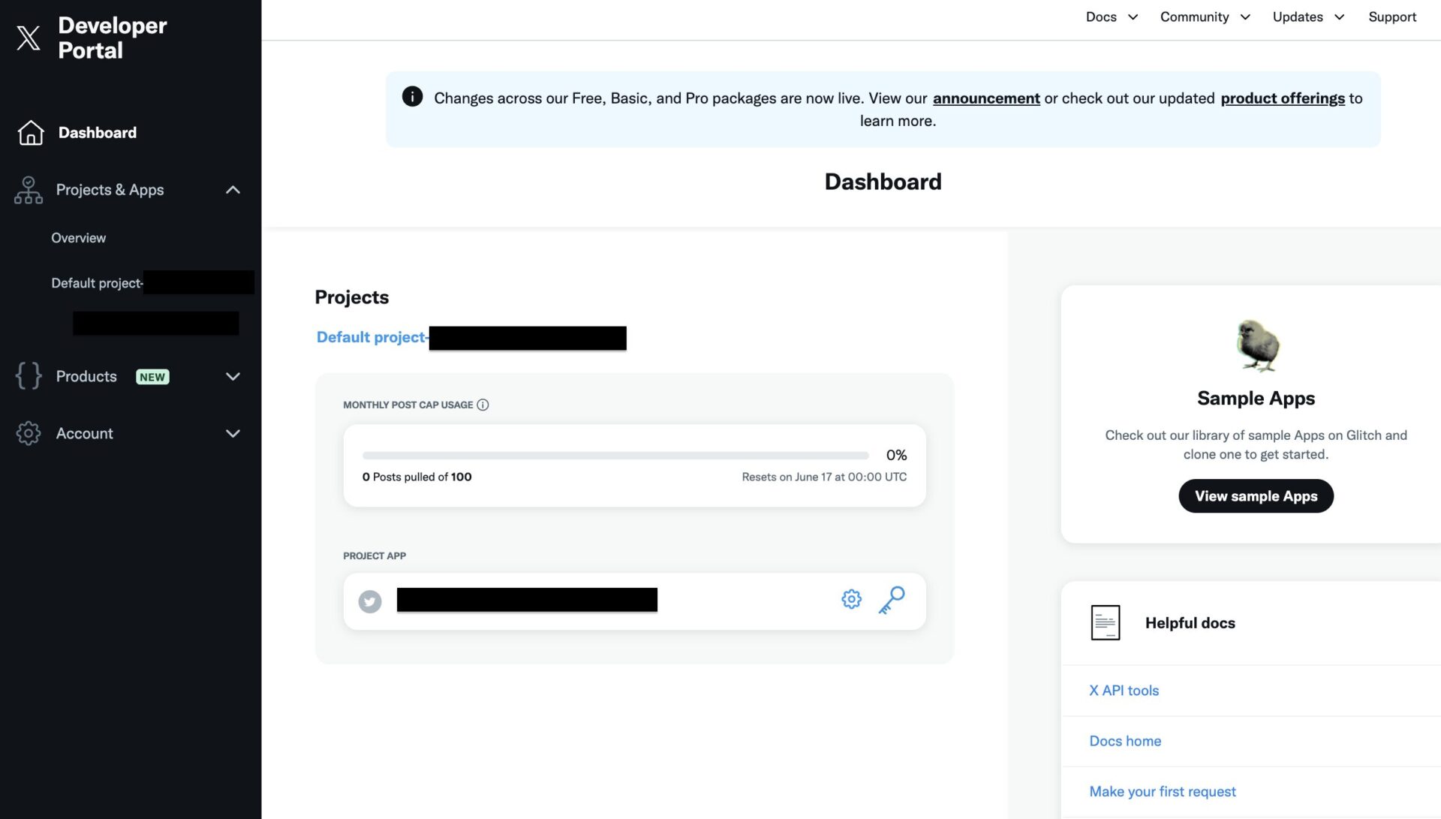Click the X logo in sidebar header

coord(29,38)
